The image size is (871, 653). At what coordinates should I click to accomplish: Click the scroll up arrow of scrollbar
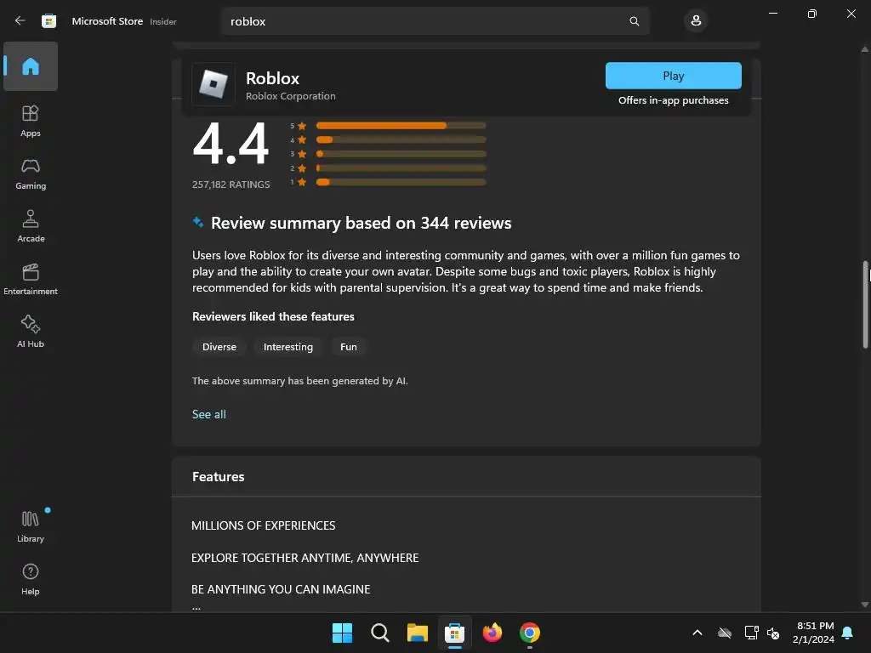(x=865, y=49)
